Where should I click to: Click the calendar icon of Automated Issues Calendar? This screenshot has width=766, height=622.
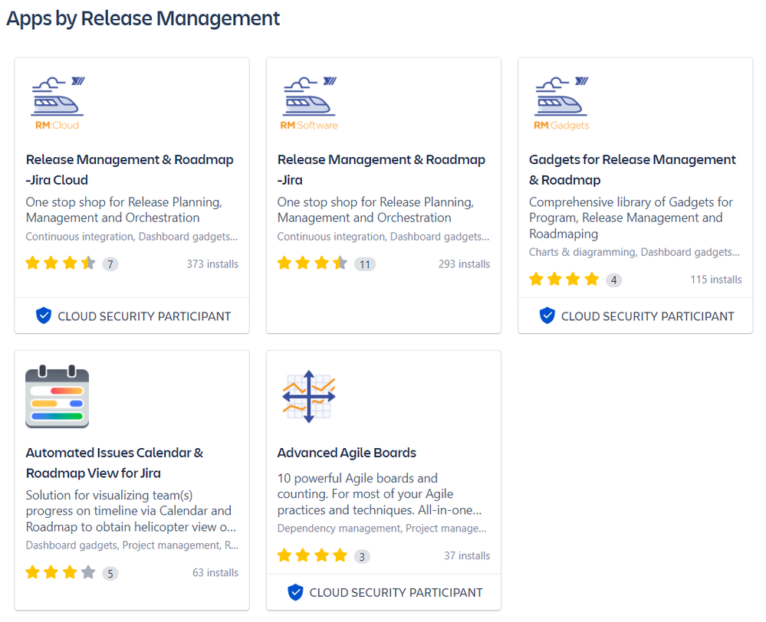click(58, 396)
